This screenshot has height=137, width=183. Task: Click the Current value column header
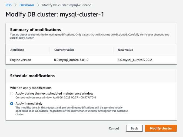pyautogui.click(x=64, y=50)
